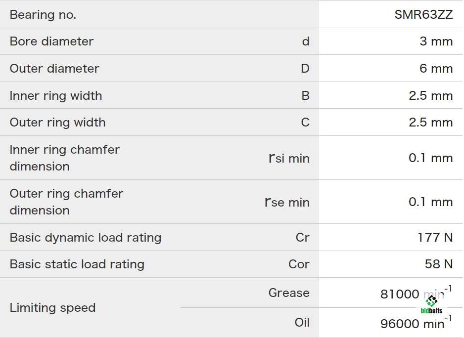Select the Bore diameter row label
This screenshot has height=338, width=464.
(x=52, y=42)
